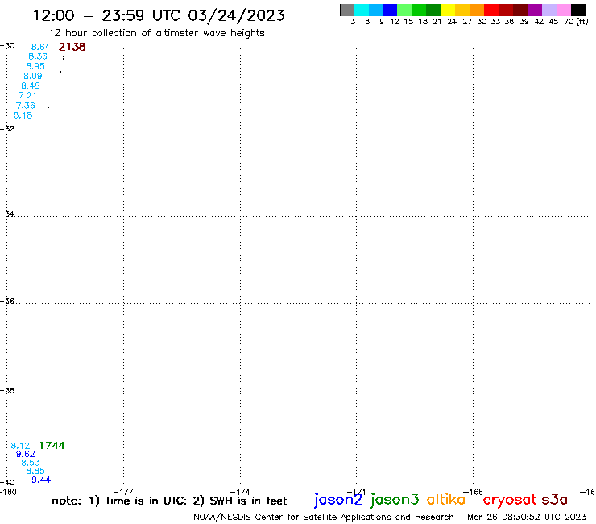Click the latitude axis label -34
596x524 pixels.
pyautogui.click(x=7, y=214)
